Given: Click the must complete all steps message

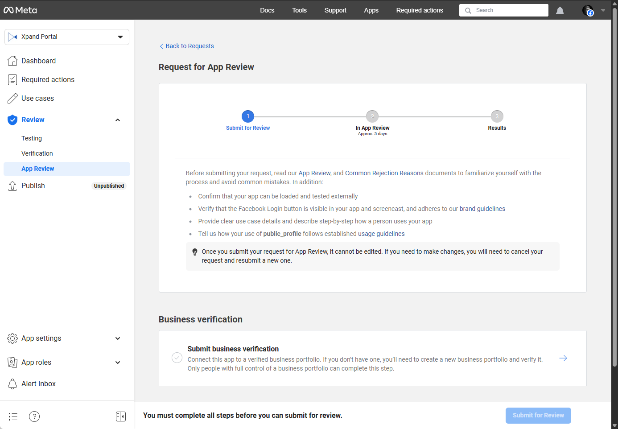Looking at the screenshot, I should point(243,415).
